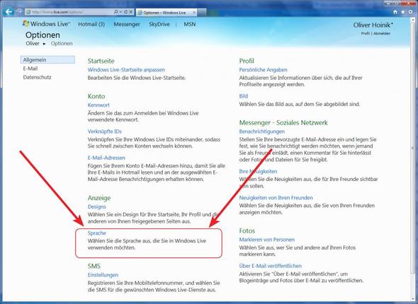Open Über E-Mail veröffentlichen link
The image size is (418, 304).
[x=271, y=266]
